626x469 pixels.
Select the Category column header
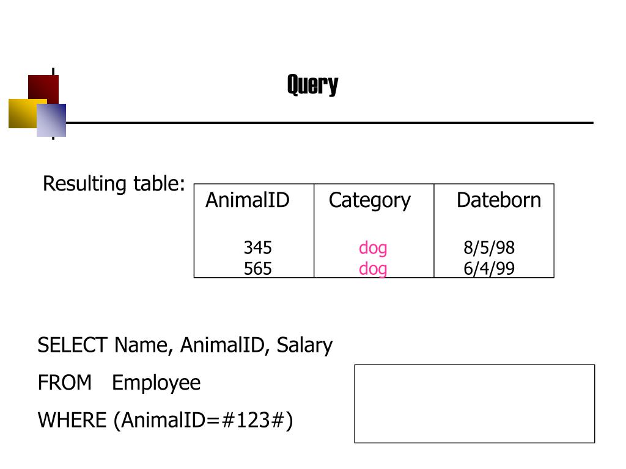(x=370, y=201)
